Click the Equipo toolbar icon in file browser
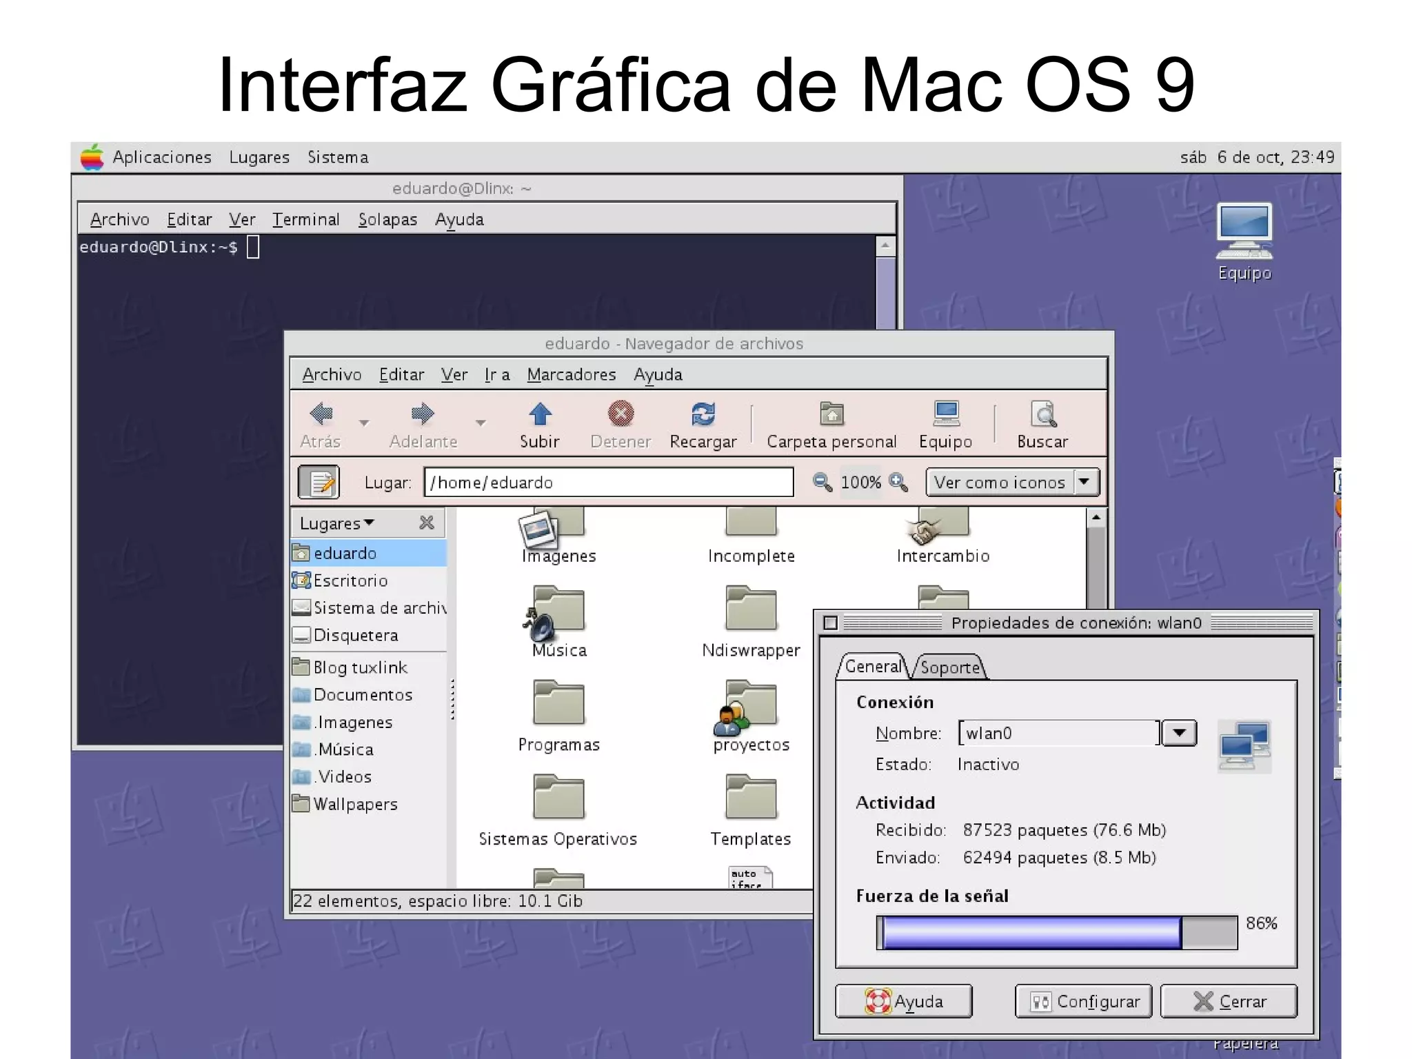Image resolution: width=1412 pixels, height=1059 pixels. tap(946, 414)
